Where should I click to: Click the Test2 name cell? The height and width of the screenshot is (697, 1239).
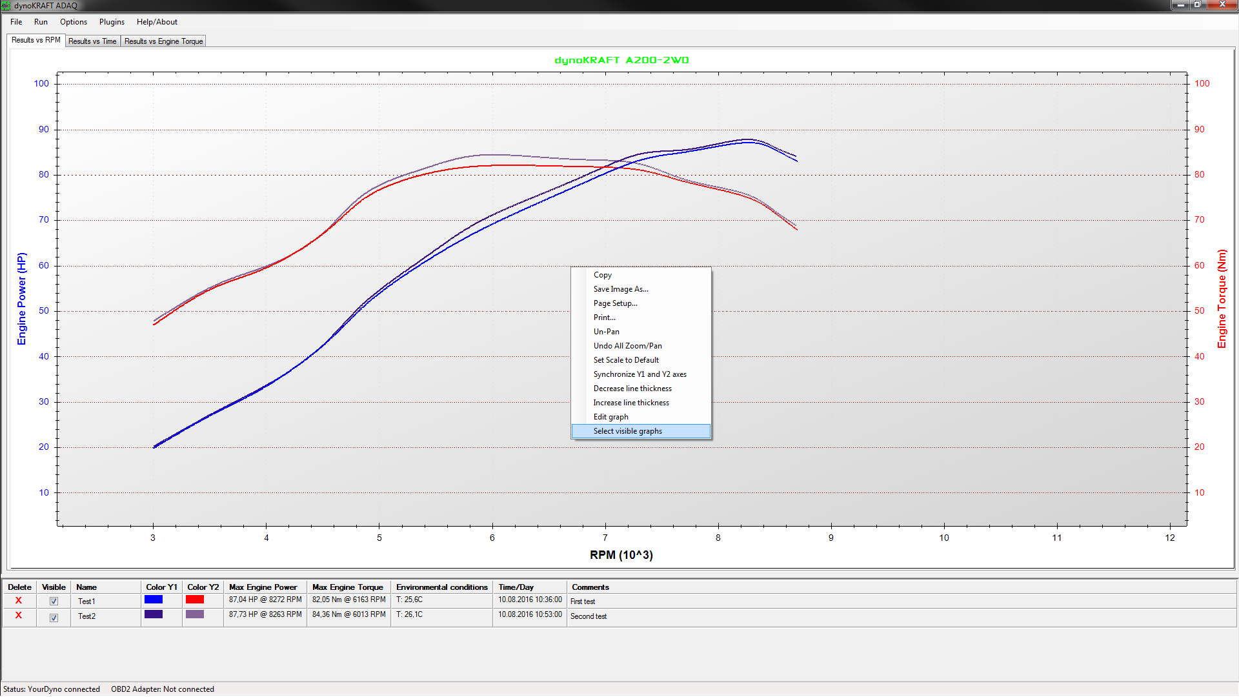point(87,616)
